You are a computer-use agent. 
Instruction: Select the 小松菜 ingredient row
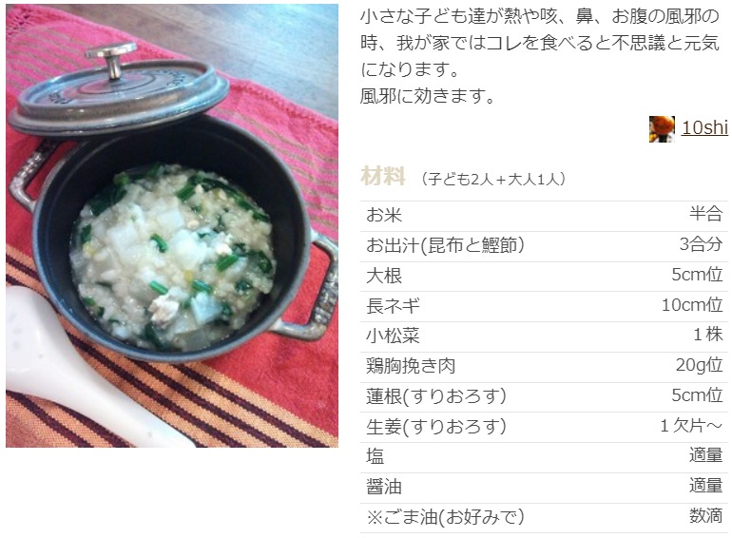pyautogui.click(x=544, y=336)
